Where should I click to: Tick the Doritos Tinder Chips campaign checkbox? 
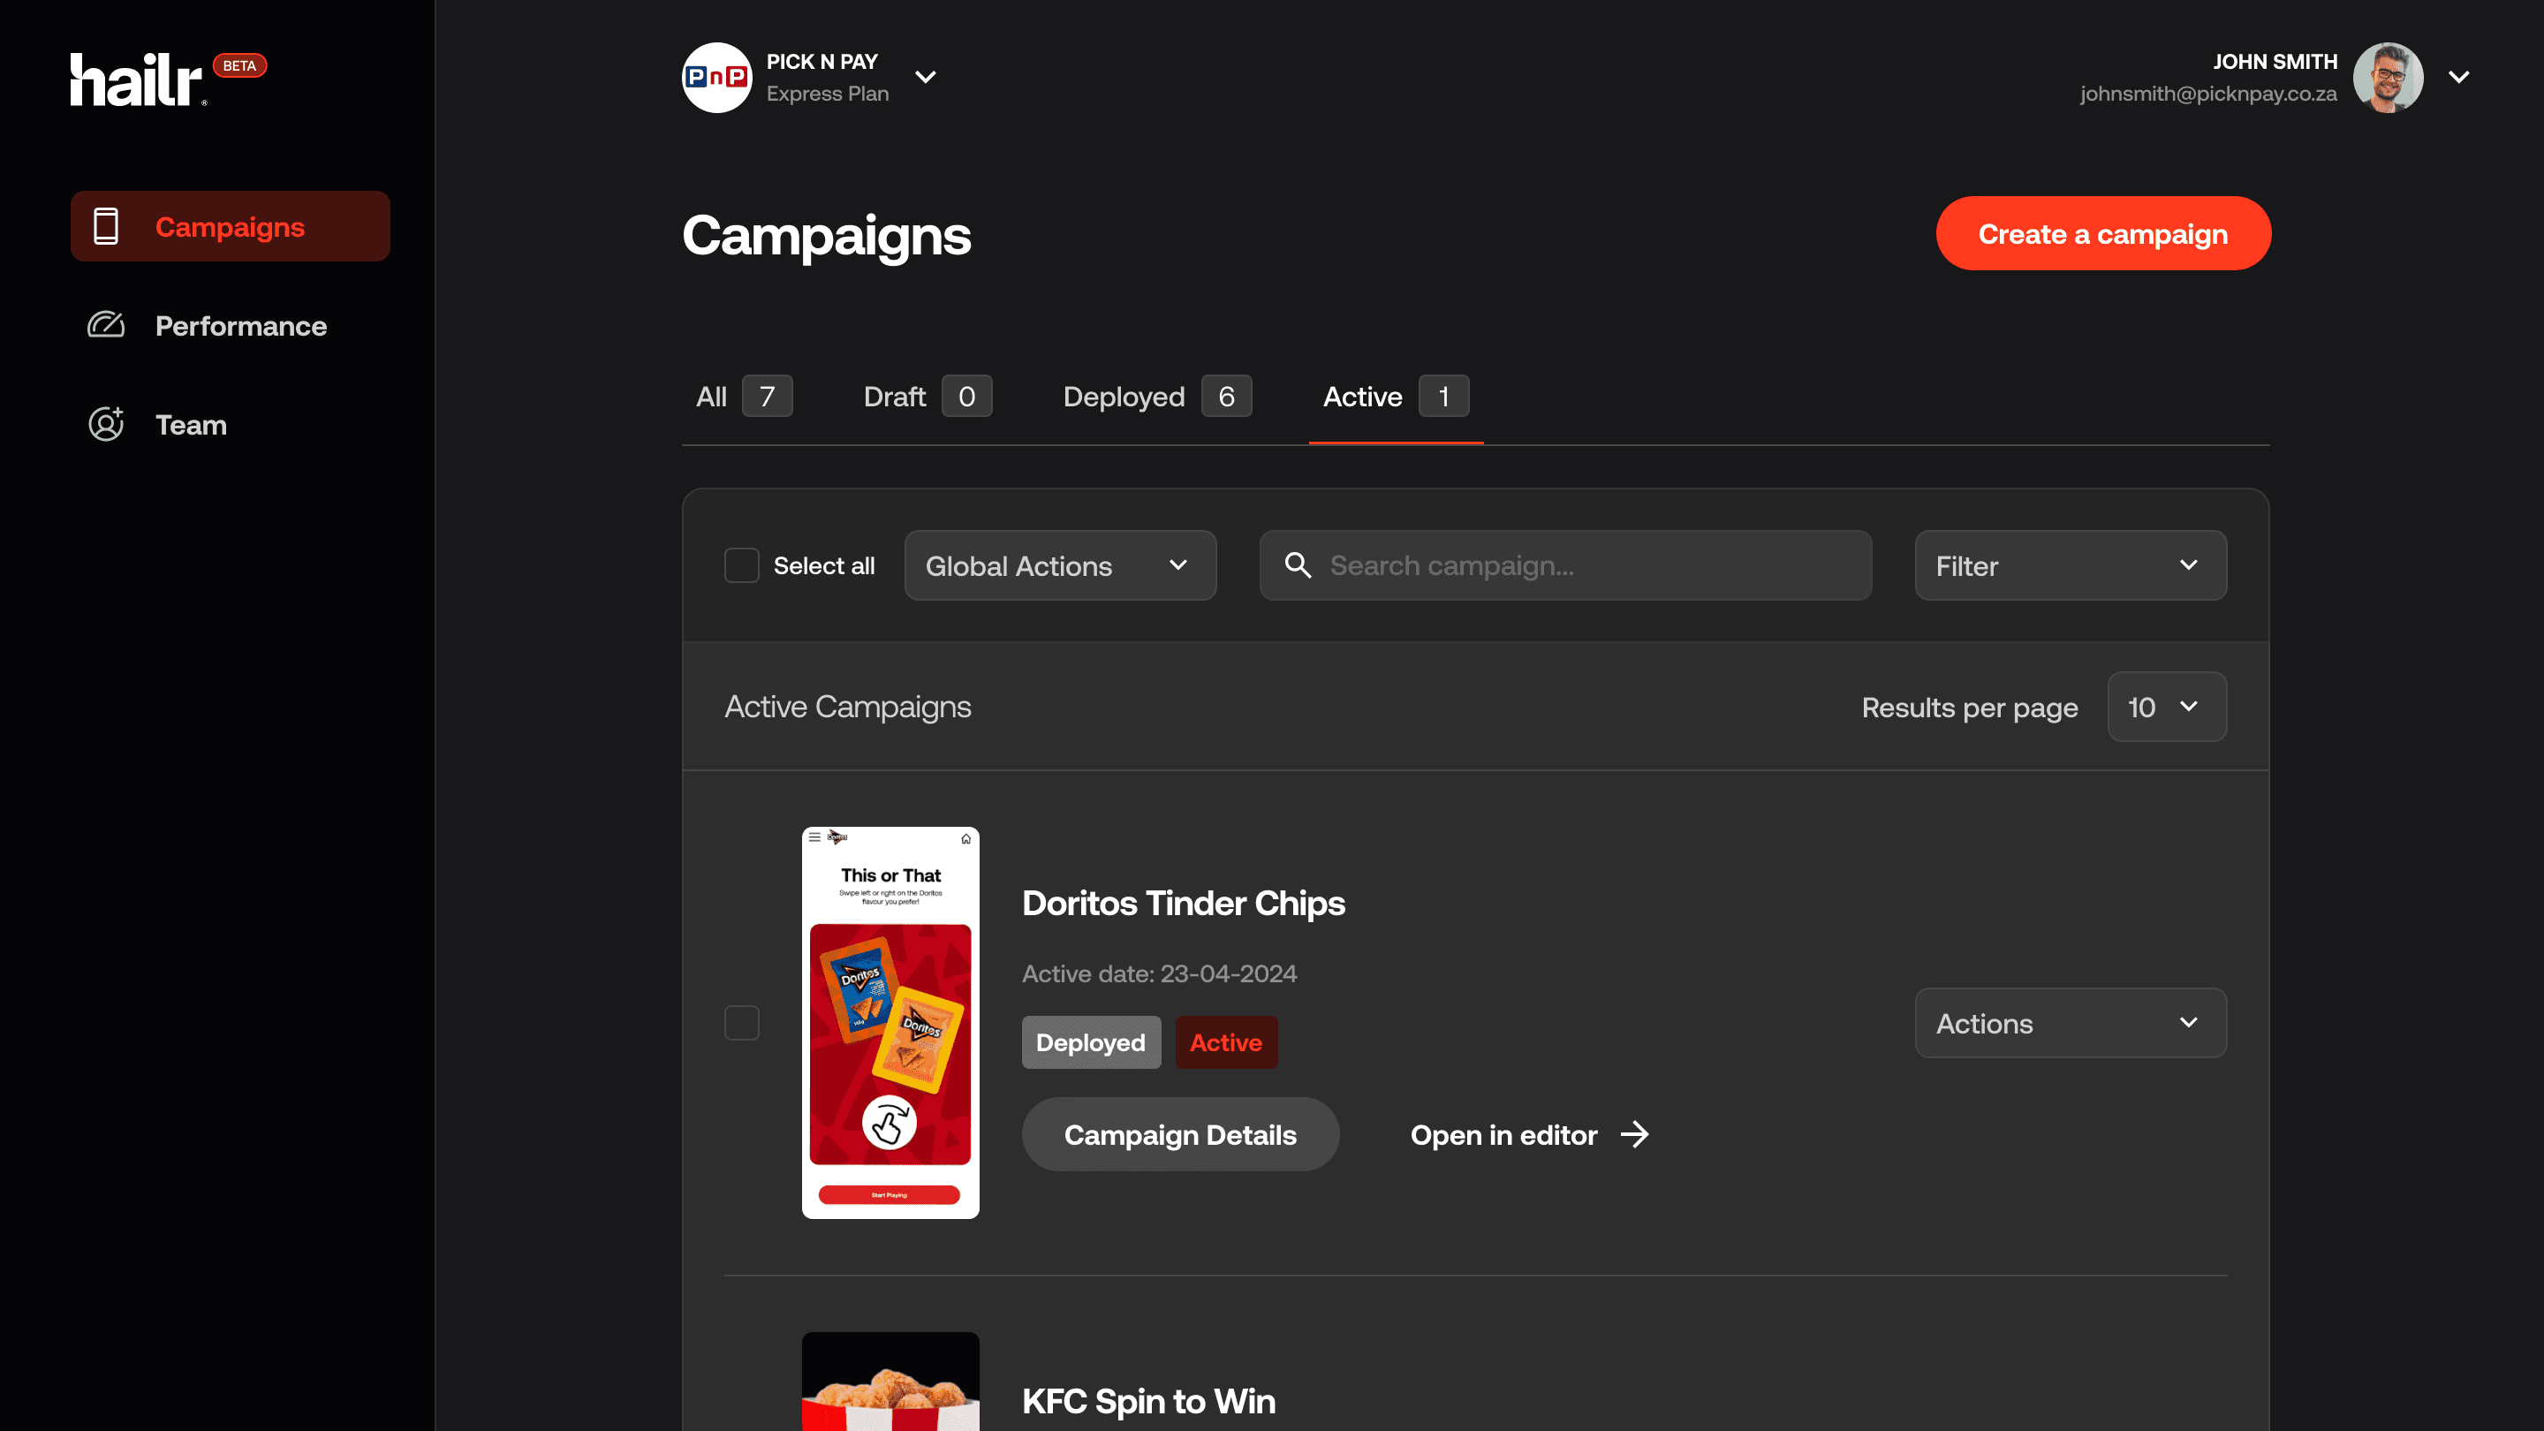point(741,1022)
